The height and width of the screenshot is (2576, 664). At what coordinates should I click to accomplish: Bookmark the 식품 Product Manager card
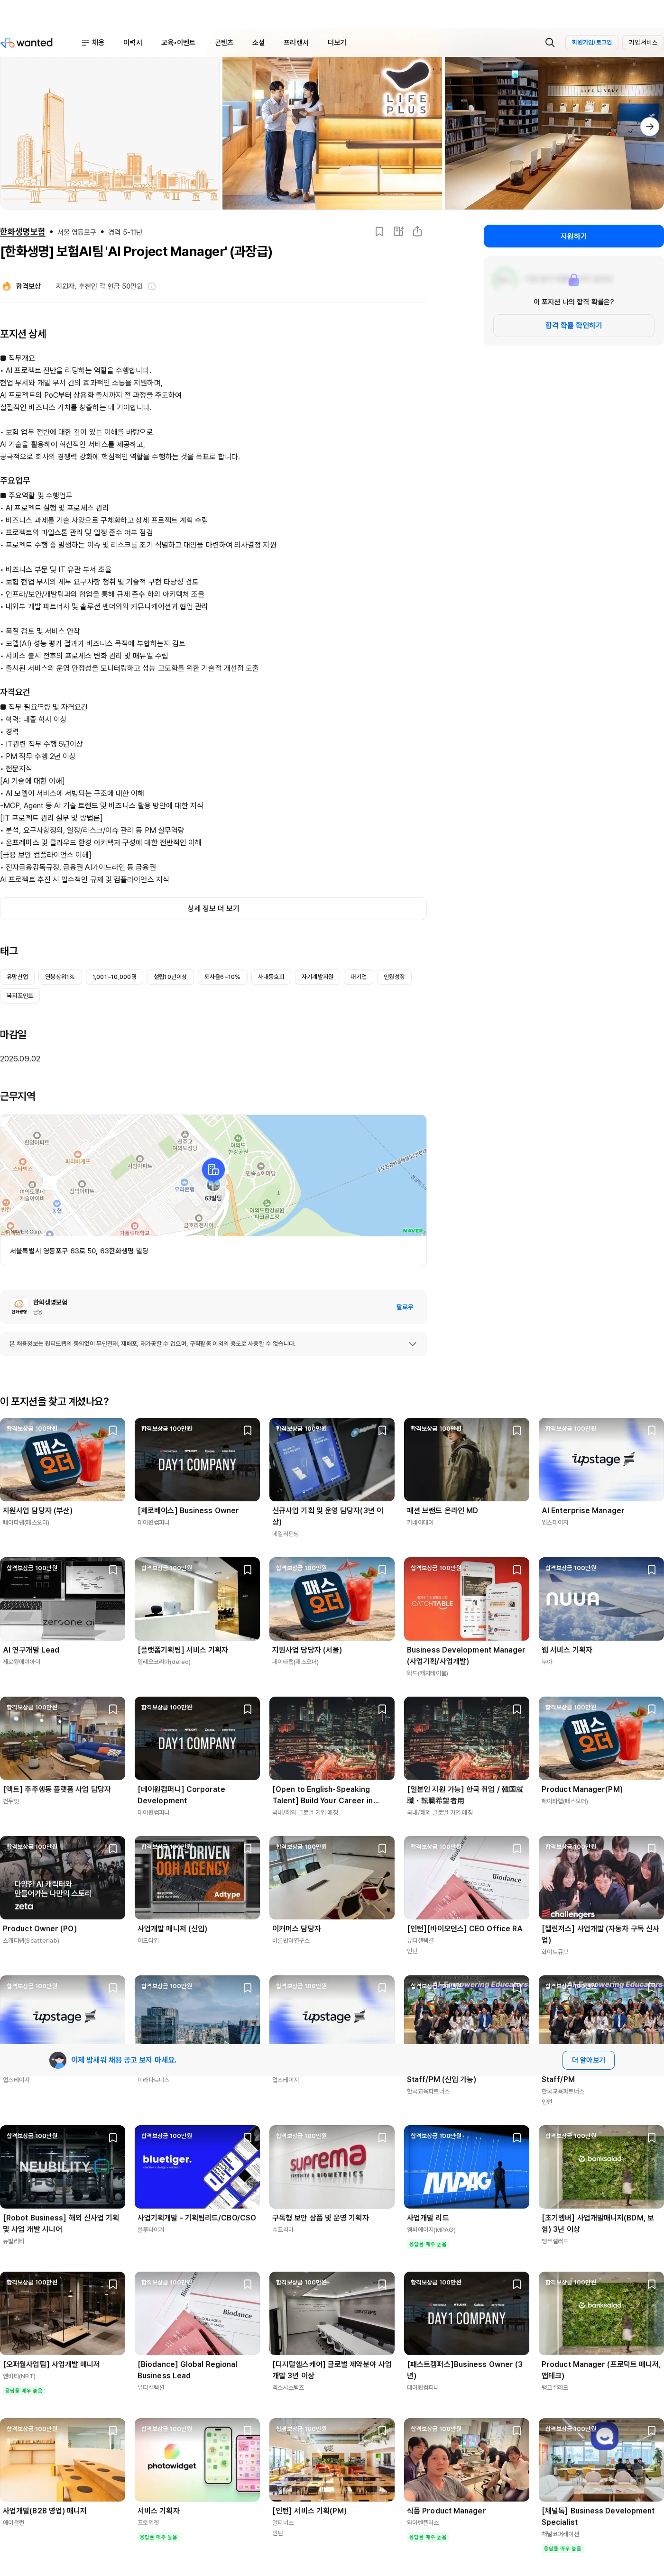click(517, 2431)
